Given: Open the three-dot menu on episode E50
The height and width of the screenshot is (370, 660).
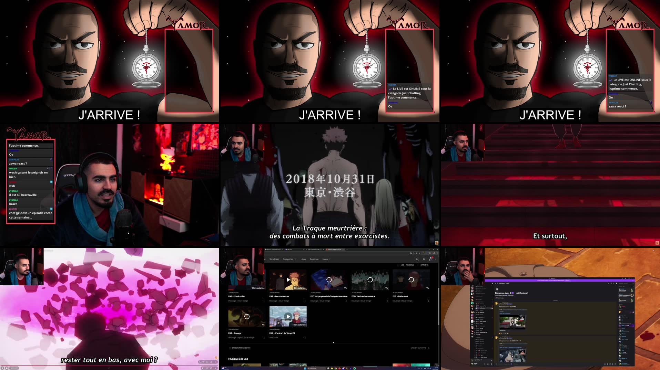Looking at the screenshot, I should coord(346,301).
